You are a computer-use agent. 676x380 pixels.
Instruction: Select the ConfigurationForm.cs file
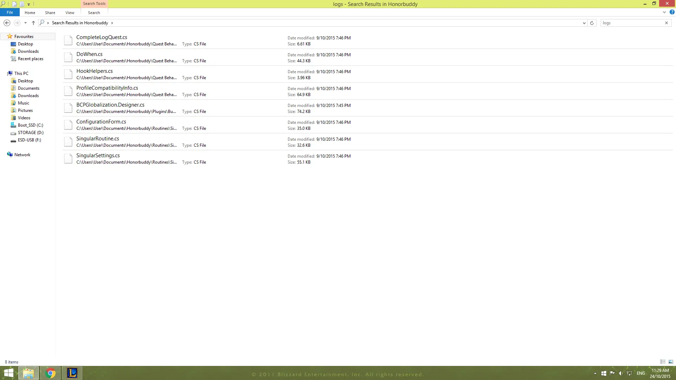click(368, 125)
